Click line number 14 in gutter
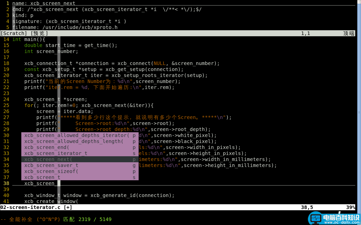 (x=6, y=39)
